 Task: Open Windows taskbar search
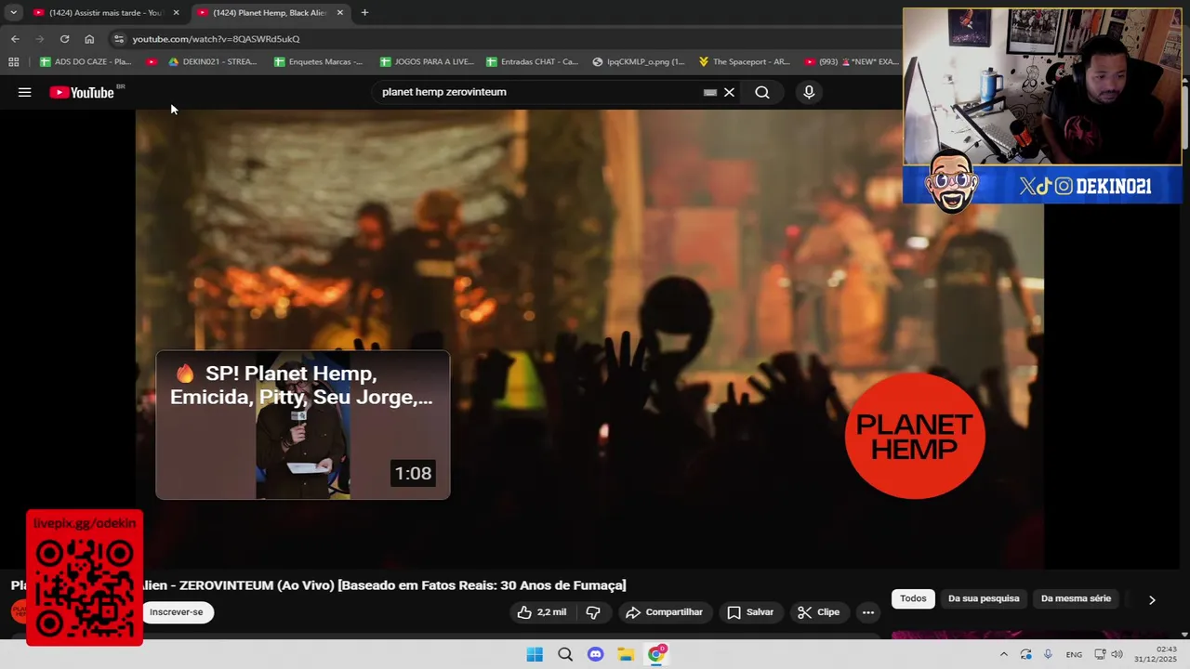(565, 654)
